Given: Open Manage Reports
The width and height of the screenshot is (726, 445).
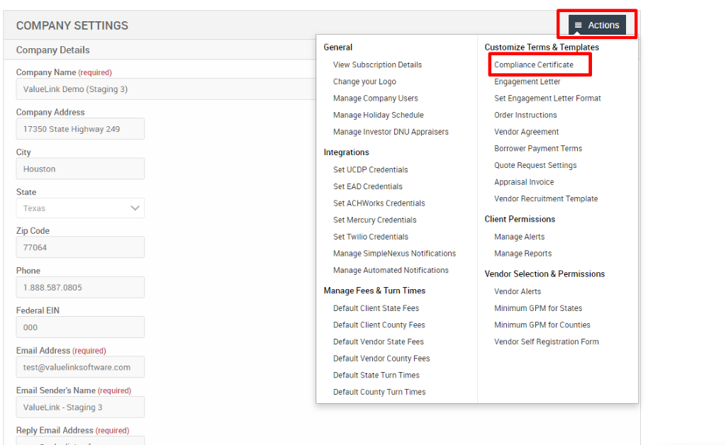Looking at the screenshot, I should 523,254.
